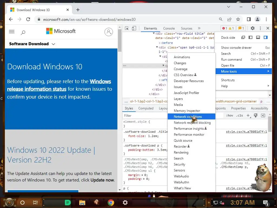Collapse the span bp0-col-1-1 div node

click(157, 47)
